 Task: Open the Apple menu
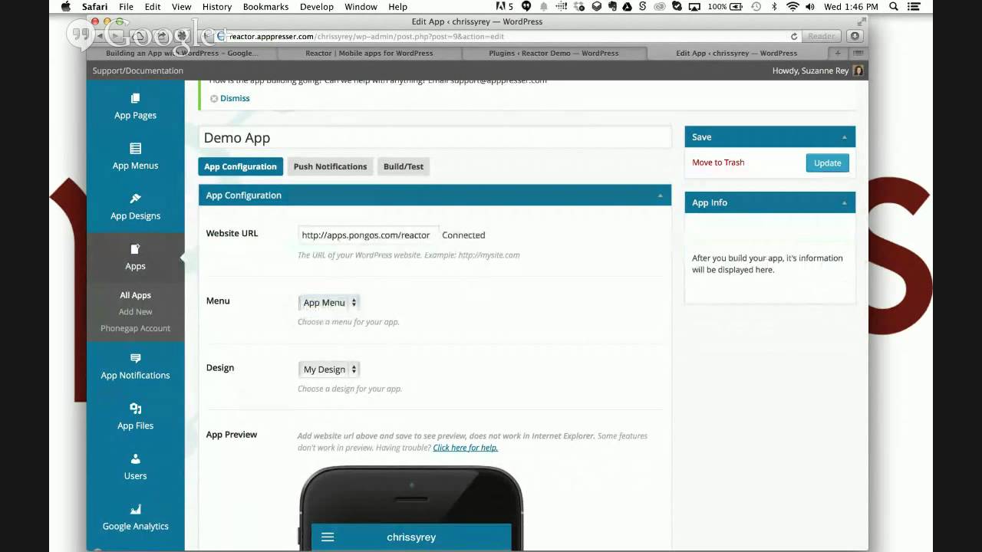click(x=66, y=7)
